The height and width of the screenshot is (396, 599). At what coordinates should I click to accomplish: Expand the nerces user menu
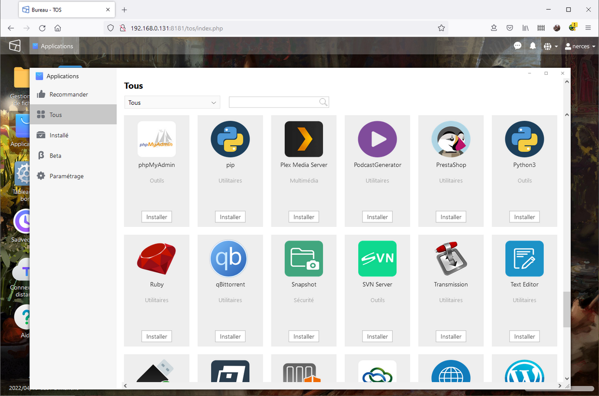pos(580,46)
